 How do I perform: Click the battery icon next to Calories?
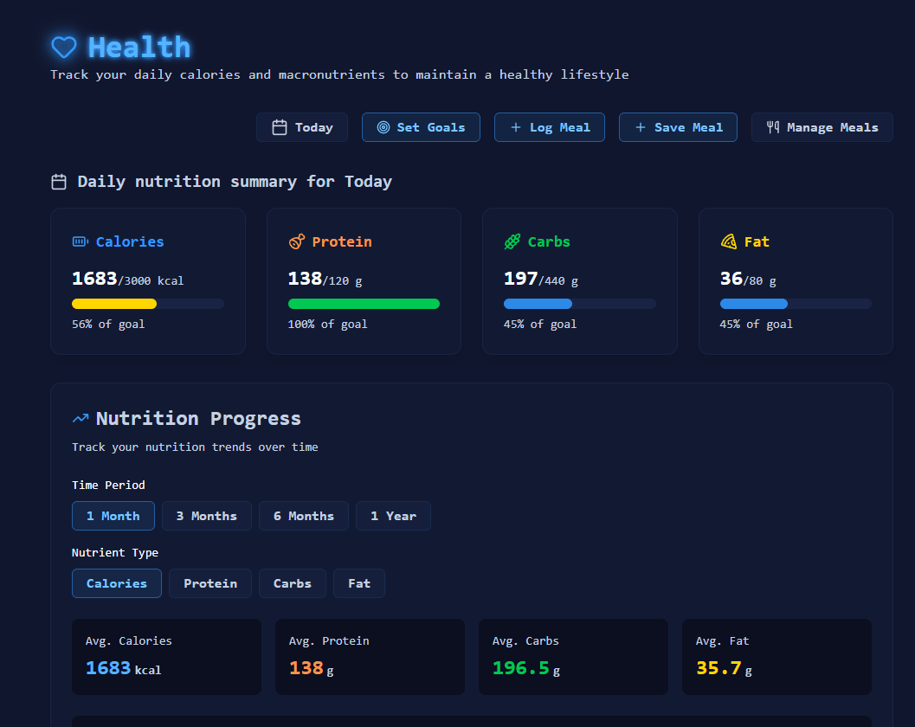tap(80, 241)
